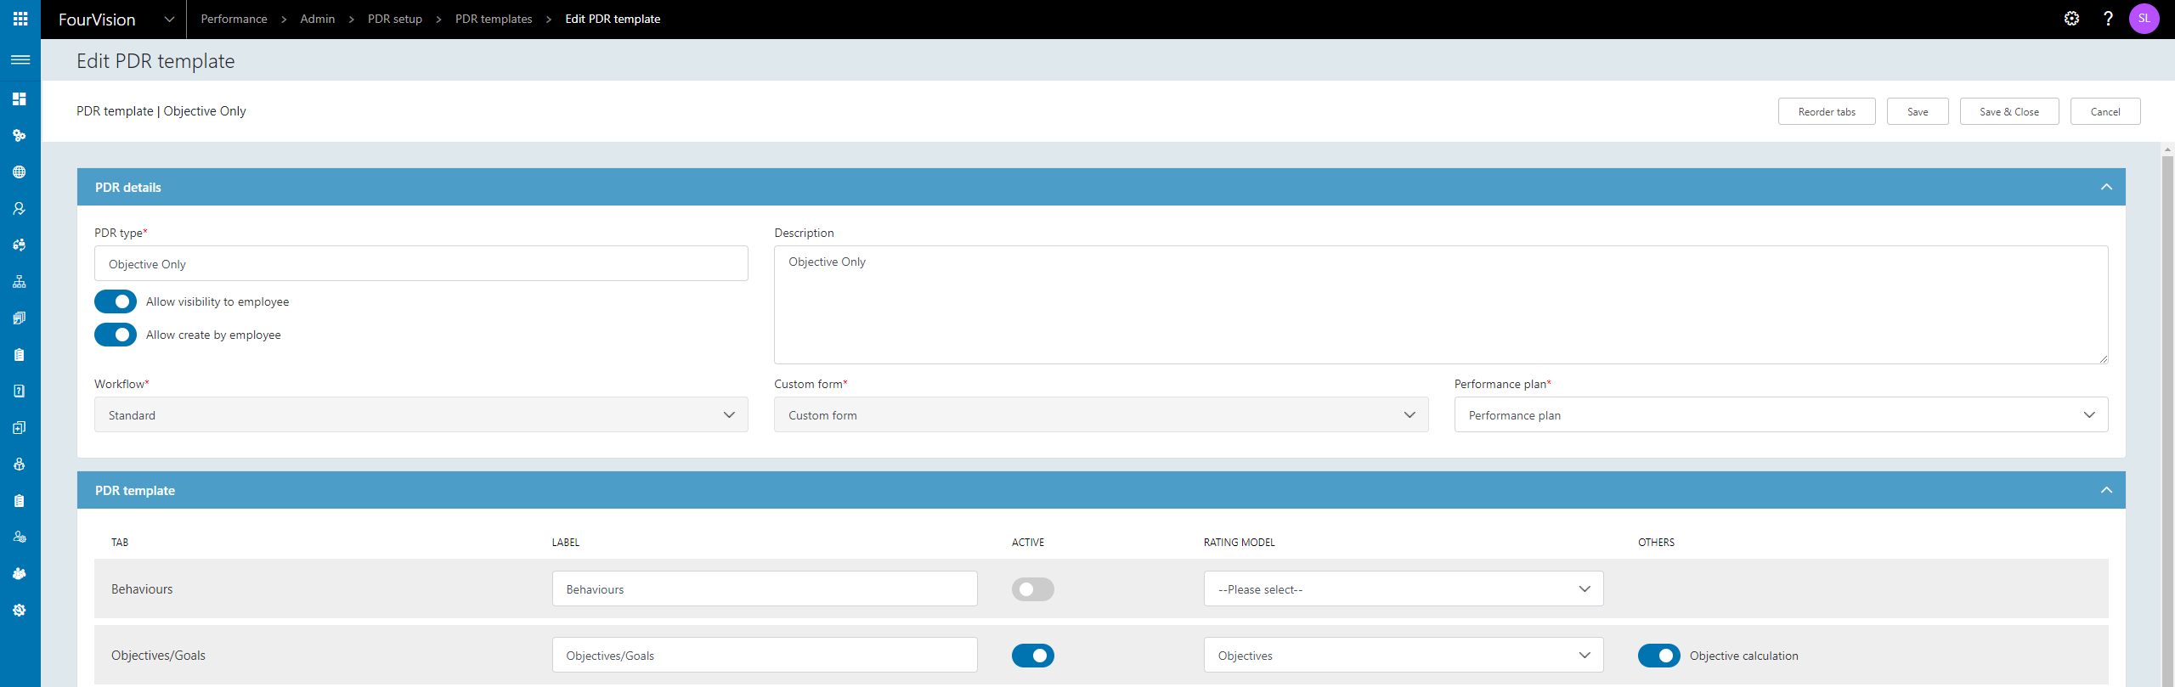Open the organization hierarchy sidebar icon

pyautogui.click(x=20, y=282)
